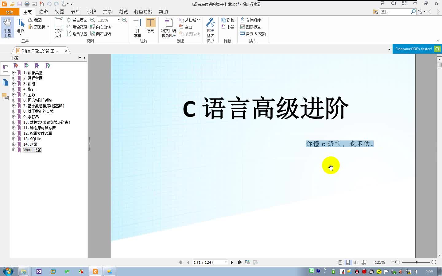This screenshot has width=442, height=276.
Task: Open bookmark 2. 进程空间
Action: tap(33, 78)
